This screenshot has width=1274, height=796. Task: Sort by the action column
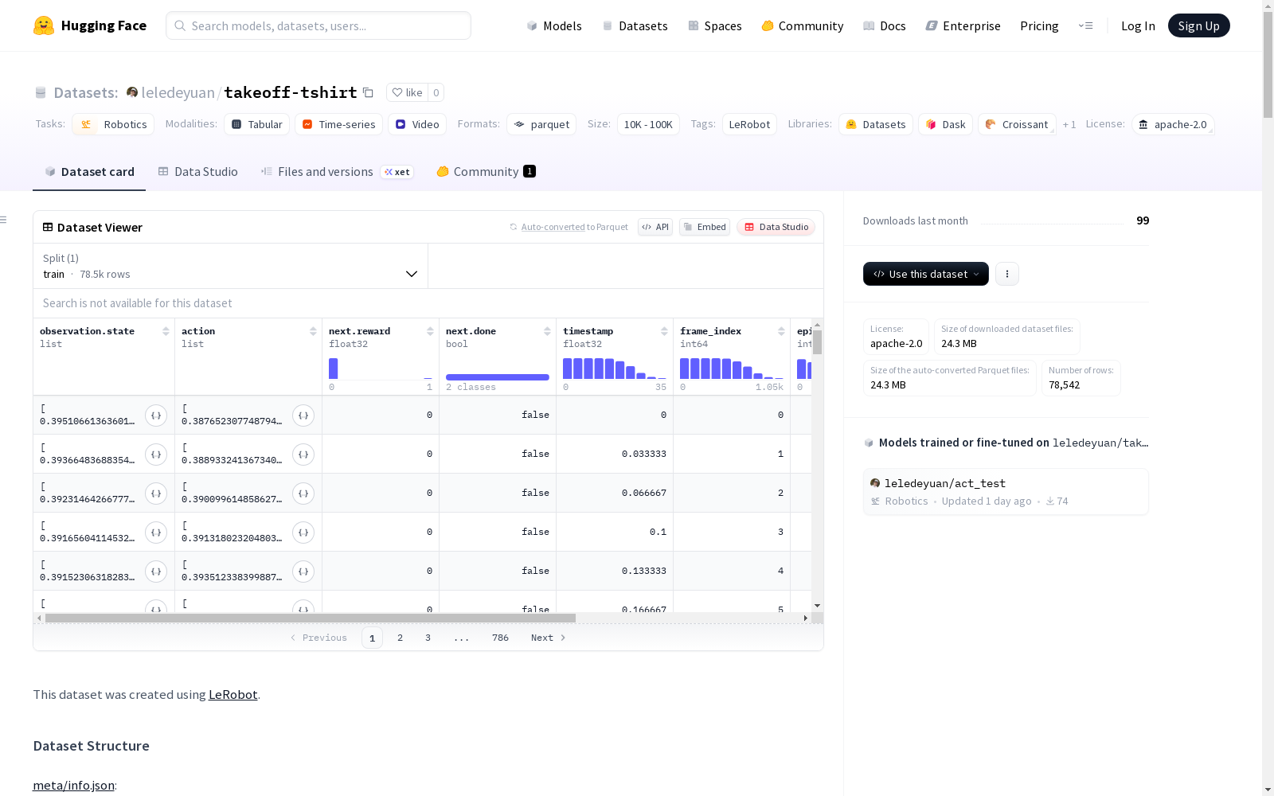point(313,331)
